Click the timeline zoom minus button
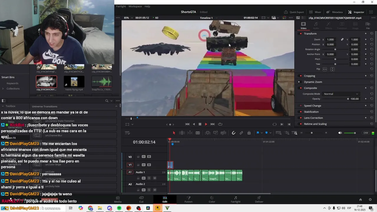Image resolution: width=377 pixels, height=212 pixels. [x=301, y=133]
